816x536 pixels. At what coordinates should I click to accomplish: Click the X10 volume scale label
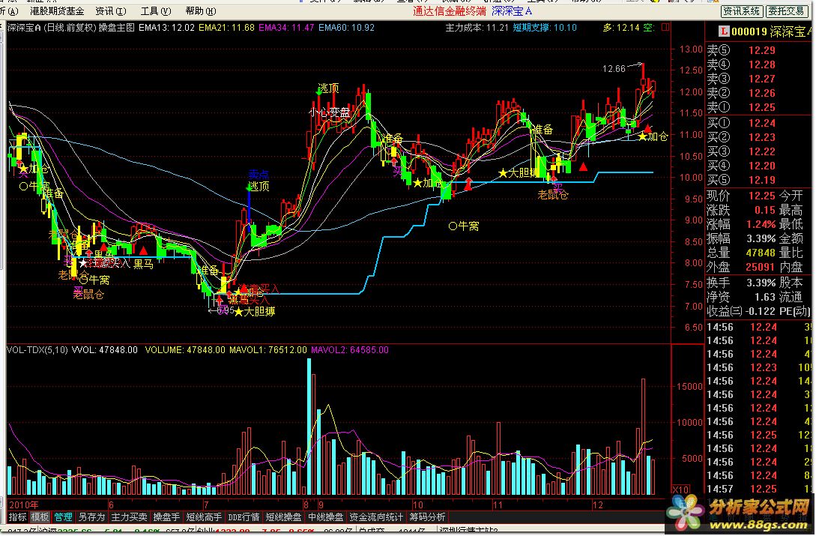[680, 490]
